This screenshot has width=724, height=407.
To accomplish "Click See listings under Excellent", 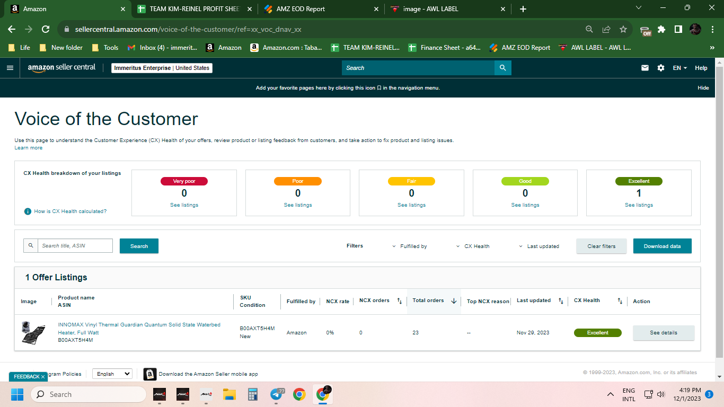I will 639,205.
